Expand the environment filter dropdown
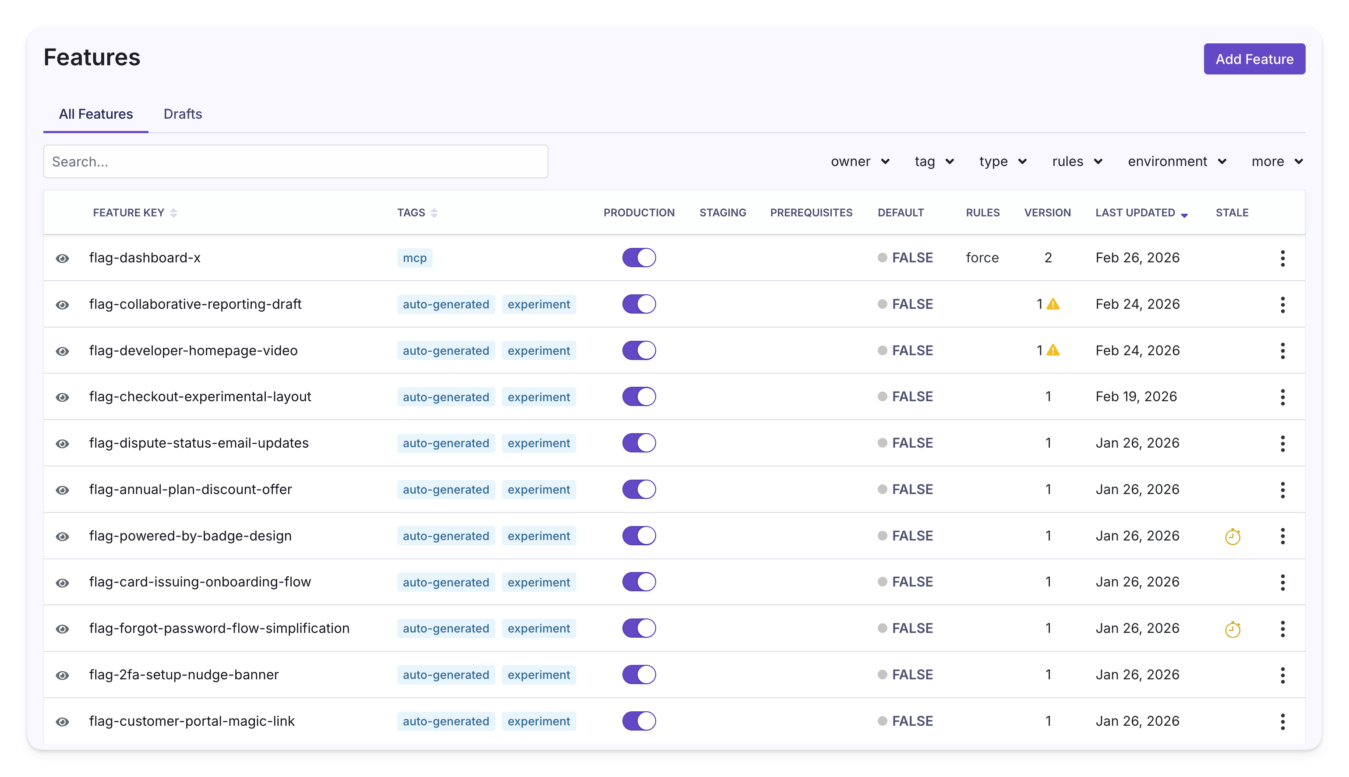This screenshot has width=1349, height=777. pos(1176,161)
